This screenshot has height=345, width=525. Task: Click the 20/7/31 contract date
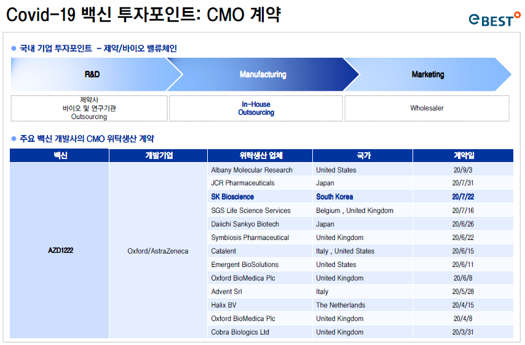(x=463, y=183)
